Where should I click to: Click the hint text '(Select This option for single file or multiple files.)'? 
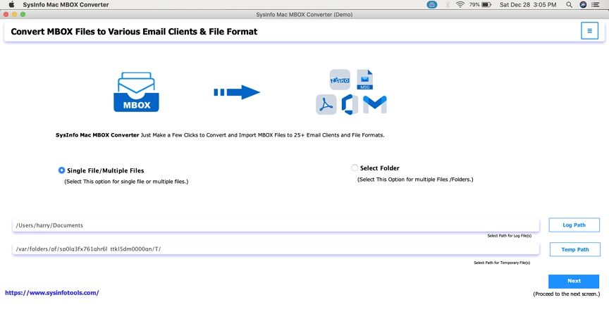pyautogui.click(x=126, y=182)
